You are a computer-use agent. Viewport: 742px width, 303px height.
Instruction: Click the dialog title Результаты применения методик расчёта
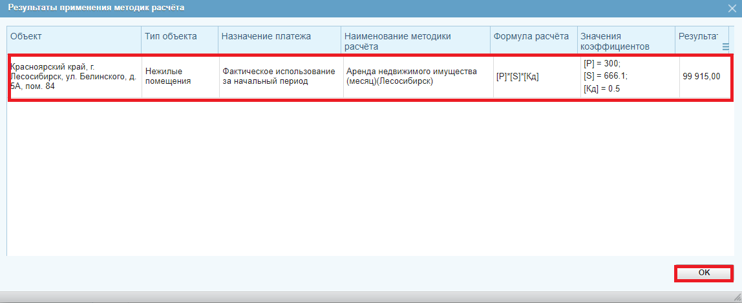pyautogui.click(x=96, y=8)
